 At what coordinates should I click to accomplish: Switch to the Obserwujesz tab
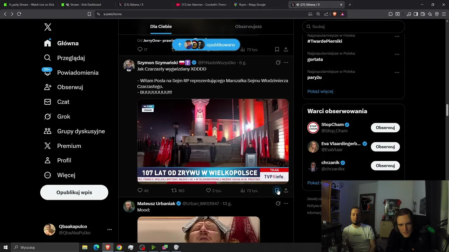click(x=248, y=27)
